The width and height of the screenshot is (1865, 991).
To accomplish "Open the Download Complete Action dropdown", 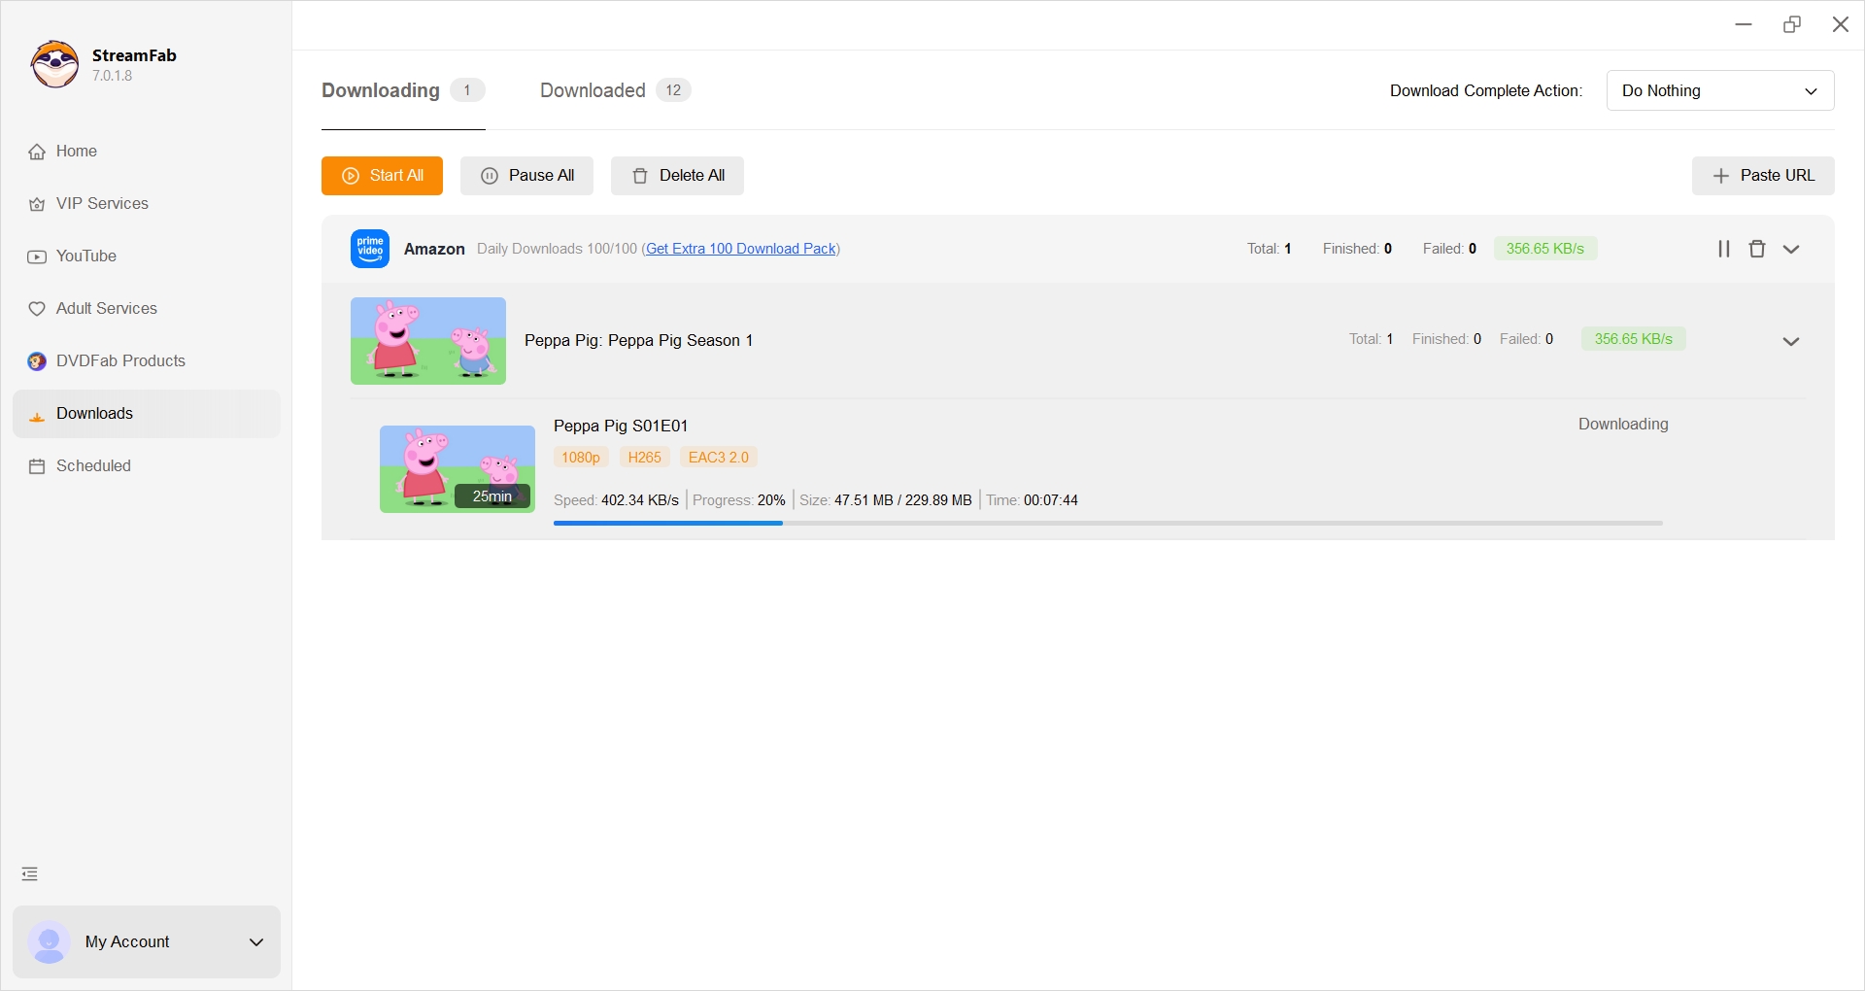I will 1720,90.
